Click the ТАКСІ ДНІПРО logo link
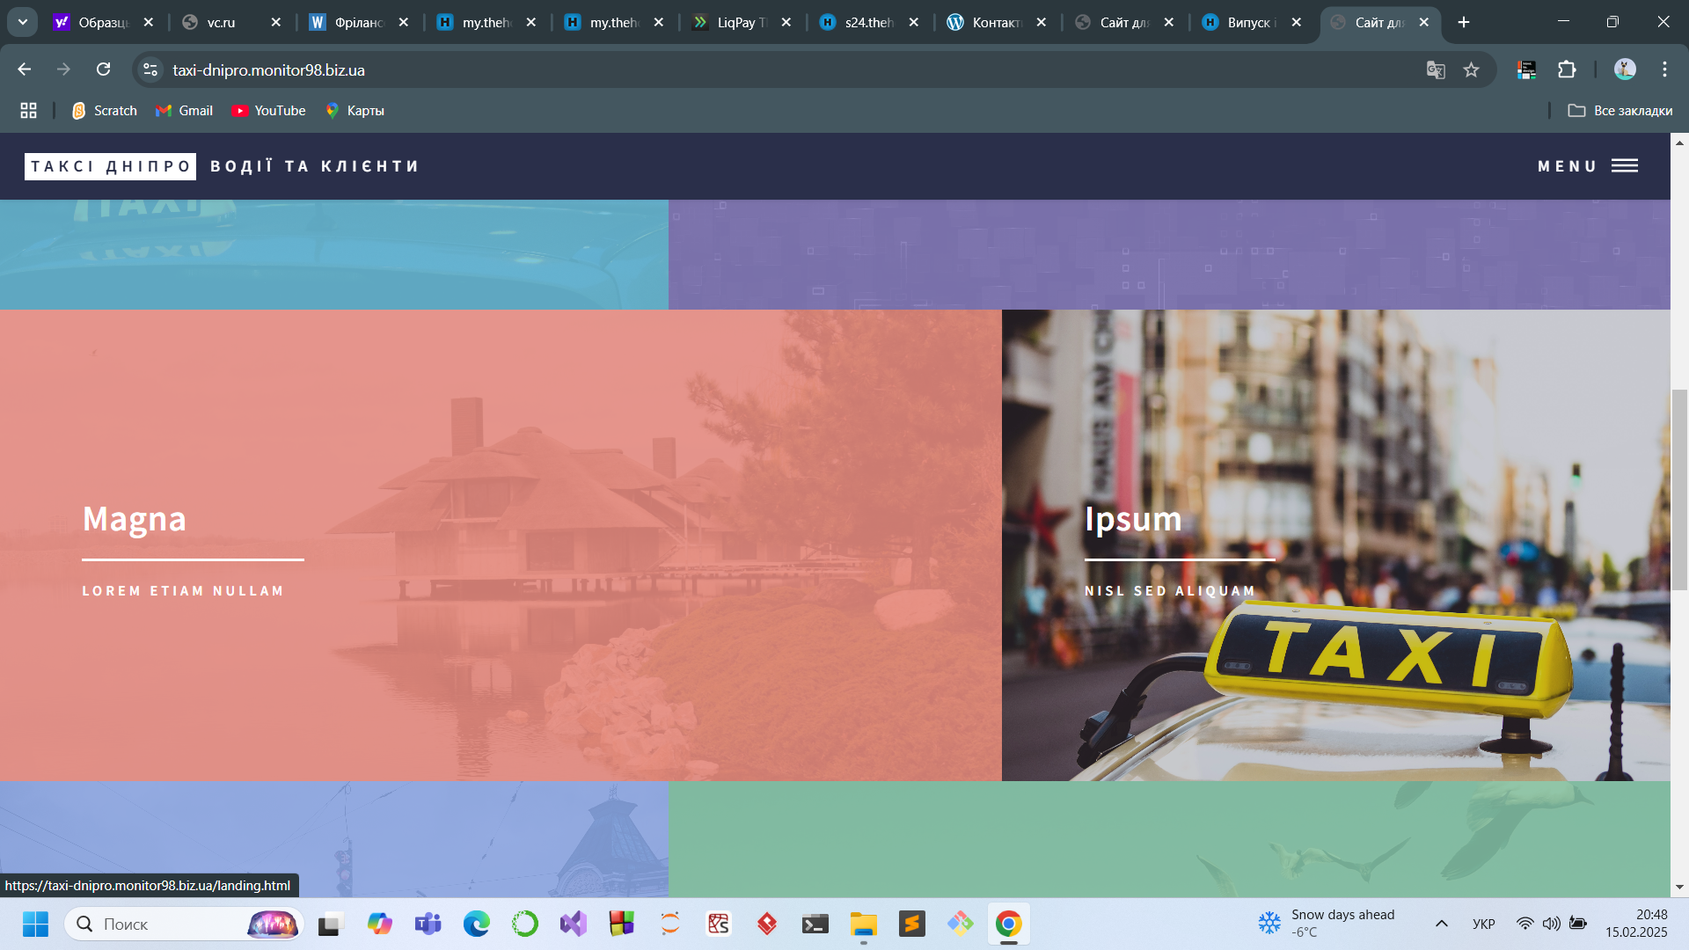This screenshot has height=950, width=1689. coord(110,166)
